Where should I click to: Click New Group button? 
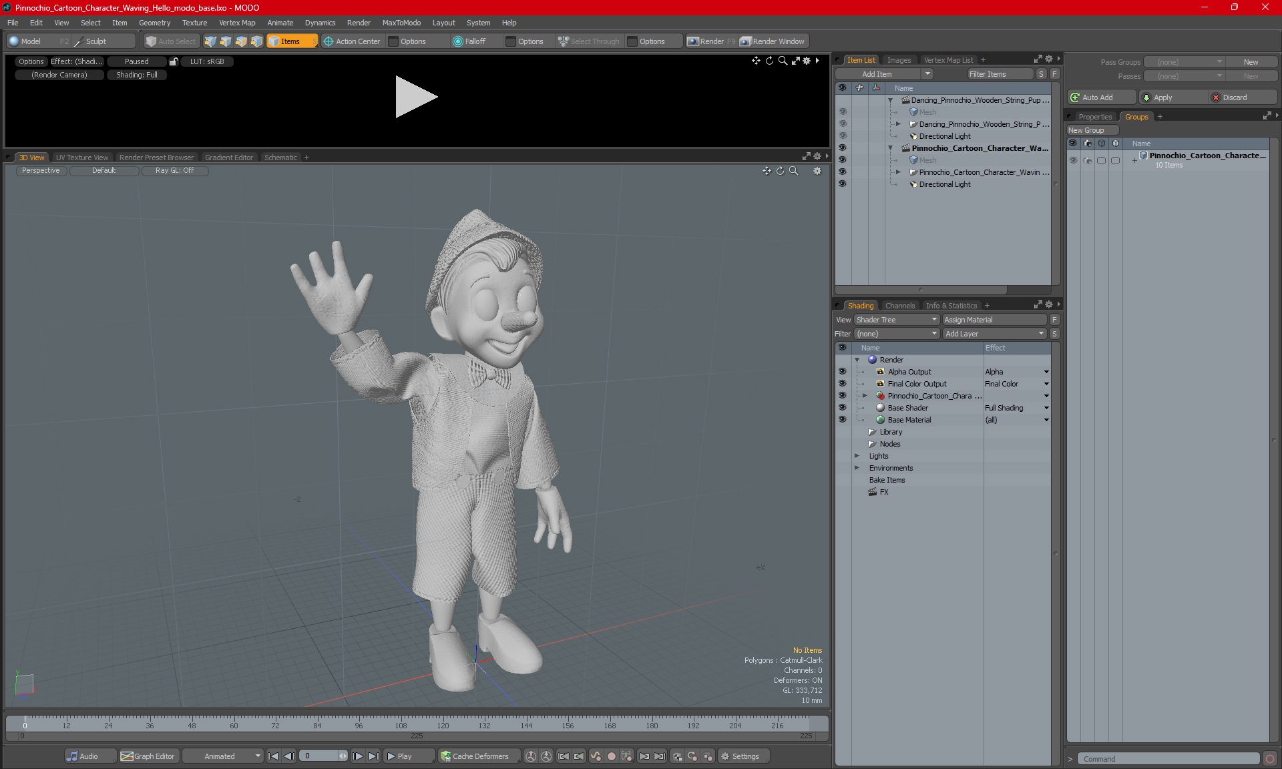[x=1091, y=130]
